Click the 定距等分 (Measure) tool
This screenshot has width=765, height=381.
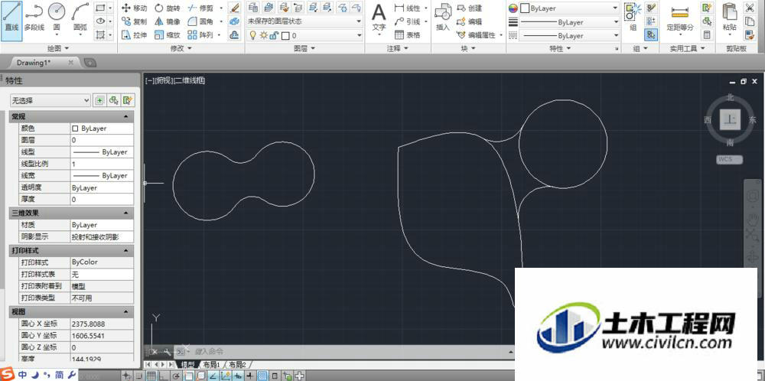[680, 18]
